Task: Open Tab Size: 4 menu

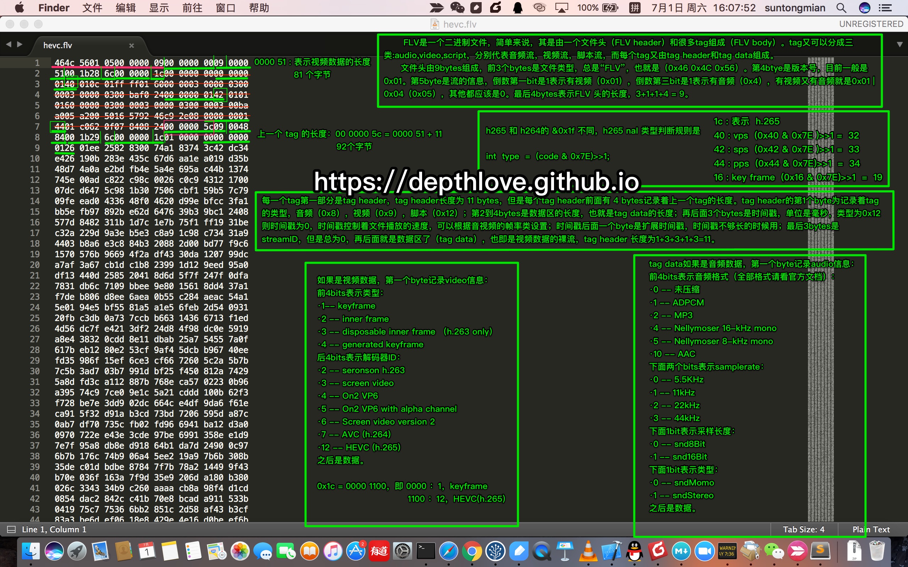Action: pos(803,529)
